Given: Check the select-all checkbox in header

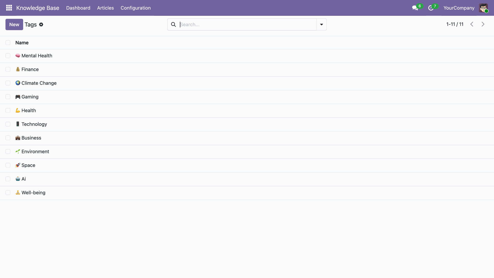Looking at the screenshot, I should (8, 43).
